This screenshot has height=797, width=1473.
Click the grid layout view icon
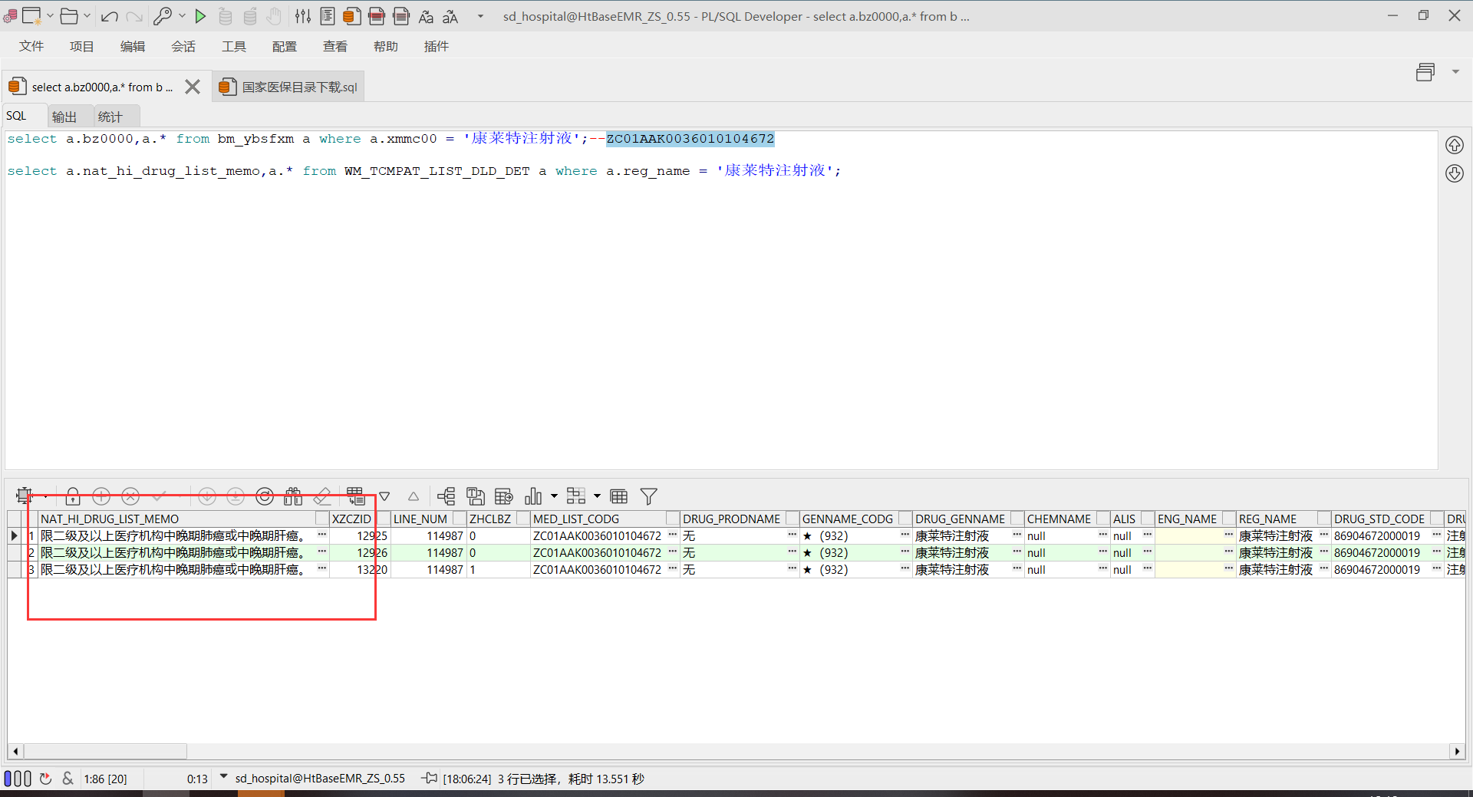pos(576,496)
